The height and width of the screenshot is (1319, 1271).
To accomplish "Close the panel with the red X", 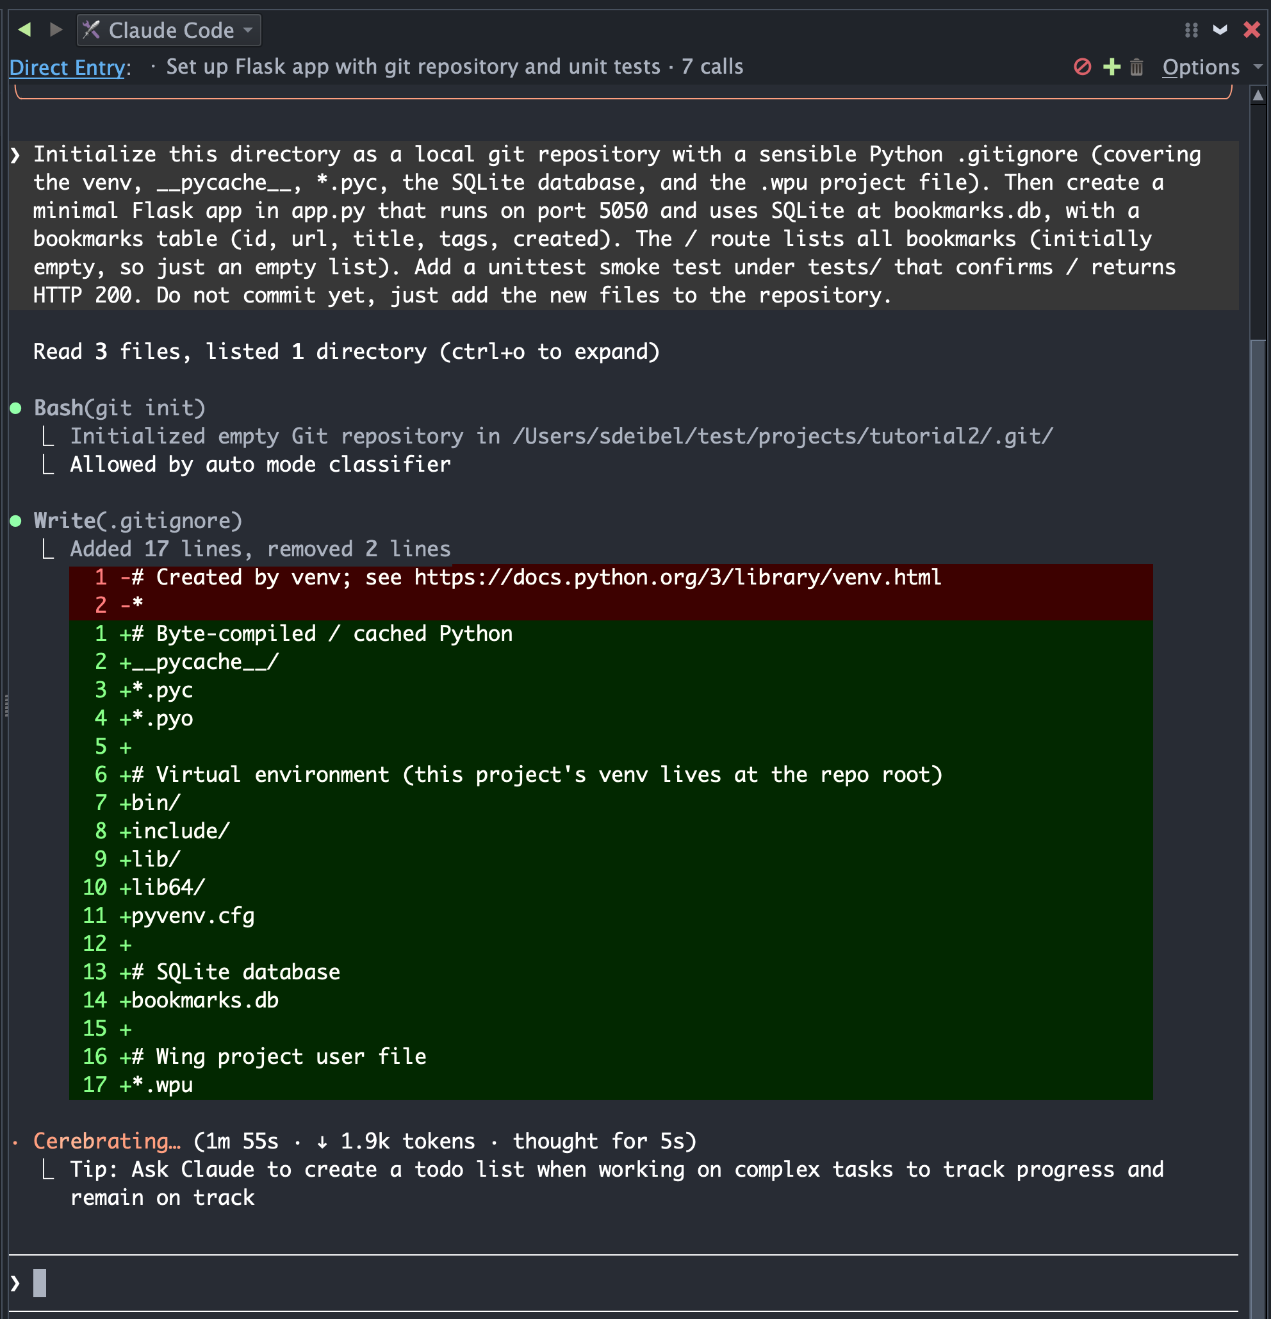I will [x=1252, y=29].
